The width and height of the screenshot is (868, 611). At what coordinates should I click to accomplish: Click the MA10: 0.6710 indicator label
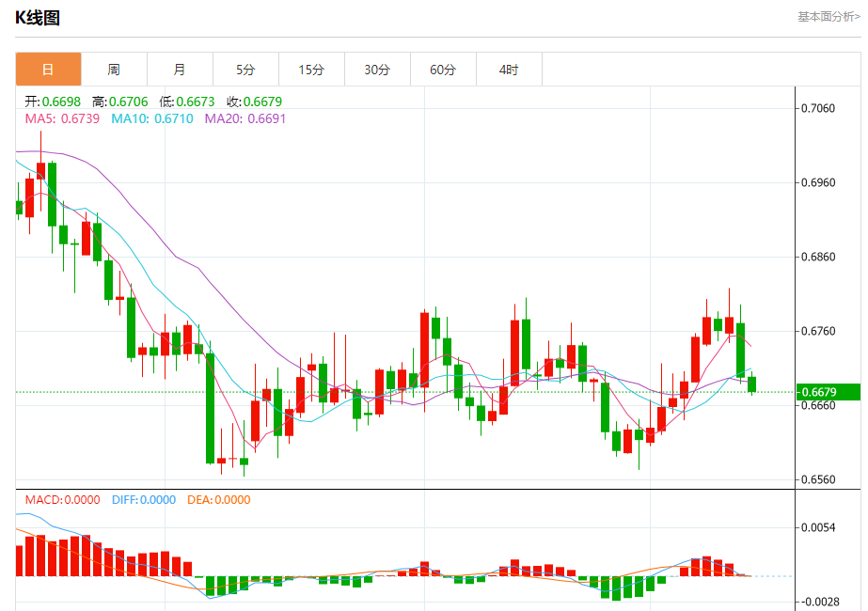pyautogui.click(x=152, y=119)
